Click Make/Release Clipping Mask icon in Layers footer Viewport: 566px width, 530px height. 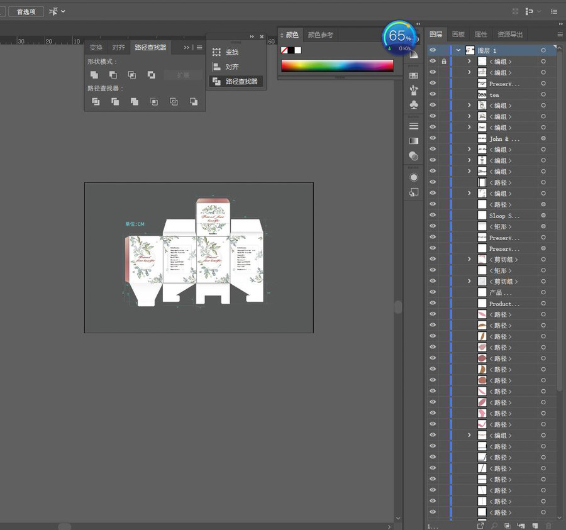507,526
